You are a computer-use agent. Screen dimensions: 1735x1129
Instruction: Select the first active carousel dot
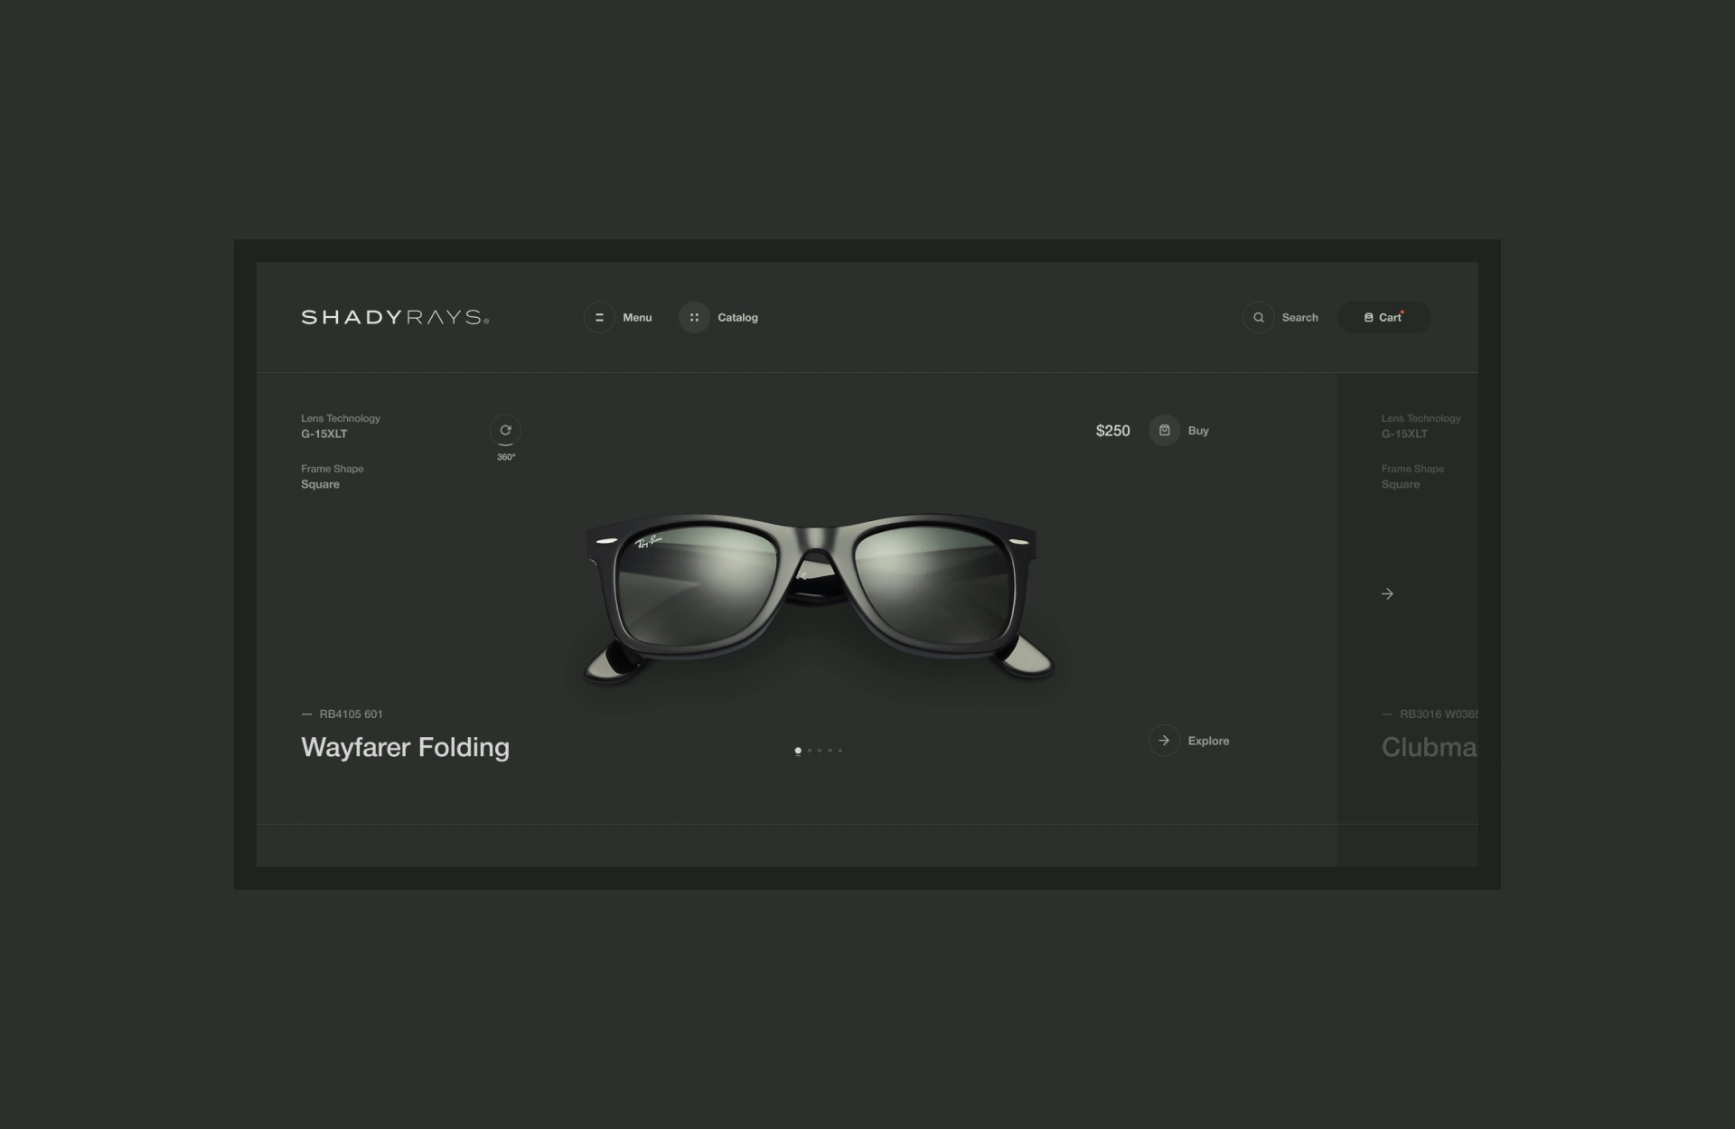[798, 751]
